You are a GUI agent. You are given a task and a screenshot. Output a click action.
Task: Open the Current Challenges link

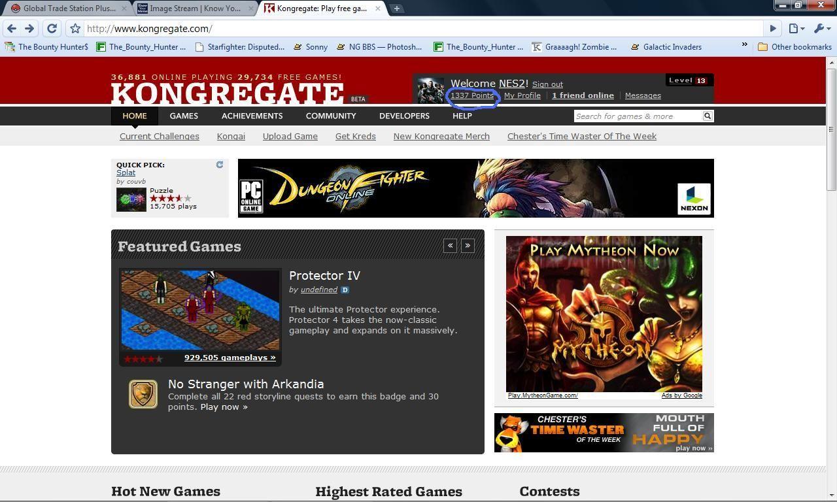(159, 136)
